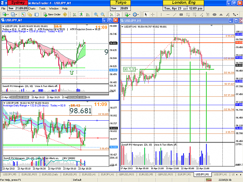This screenshot has height=182, width=243.
Task: Click the green up arrow on M1 chart
Action: pyautogui.click(x=72, y=72)
